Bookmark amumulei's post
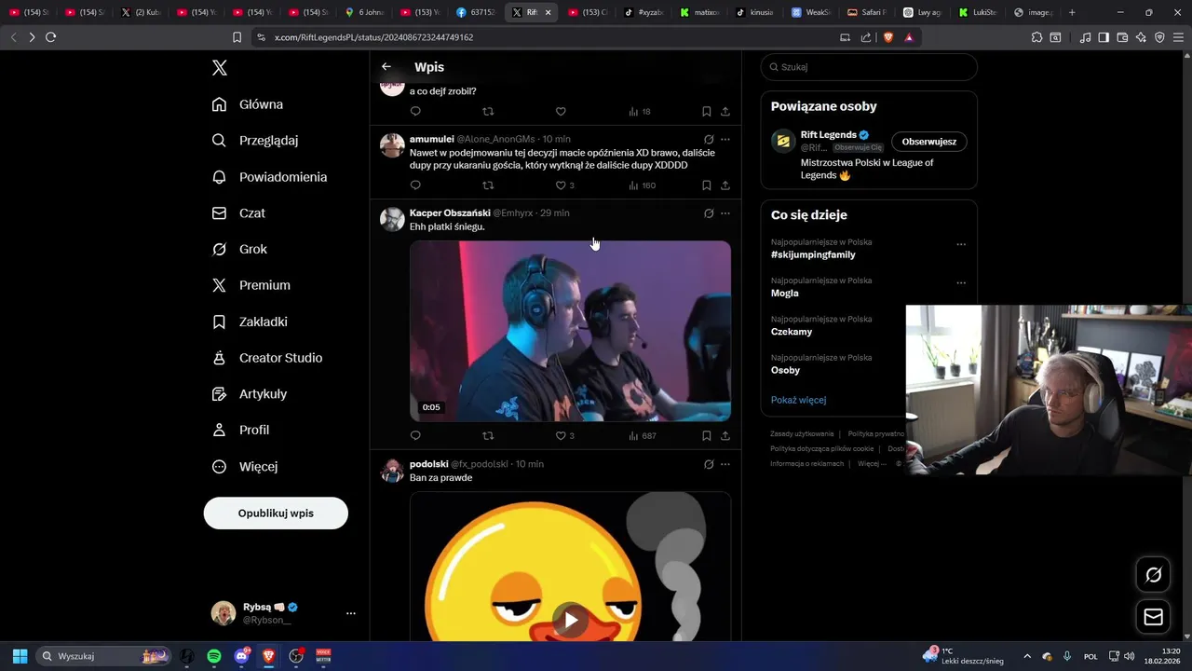Image resolution: width=1192 pixels, height=671 pixels. coord(707,185)
